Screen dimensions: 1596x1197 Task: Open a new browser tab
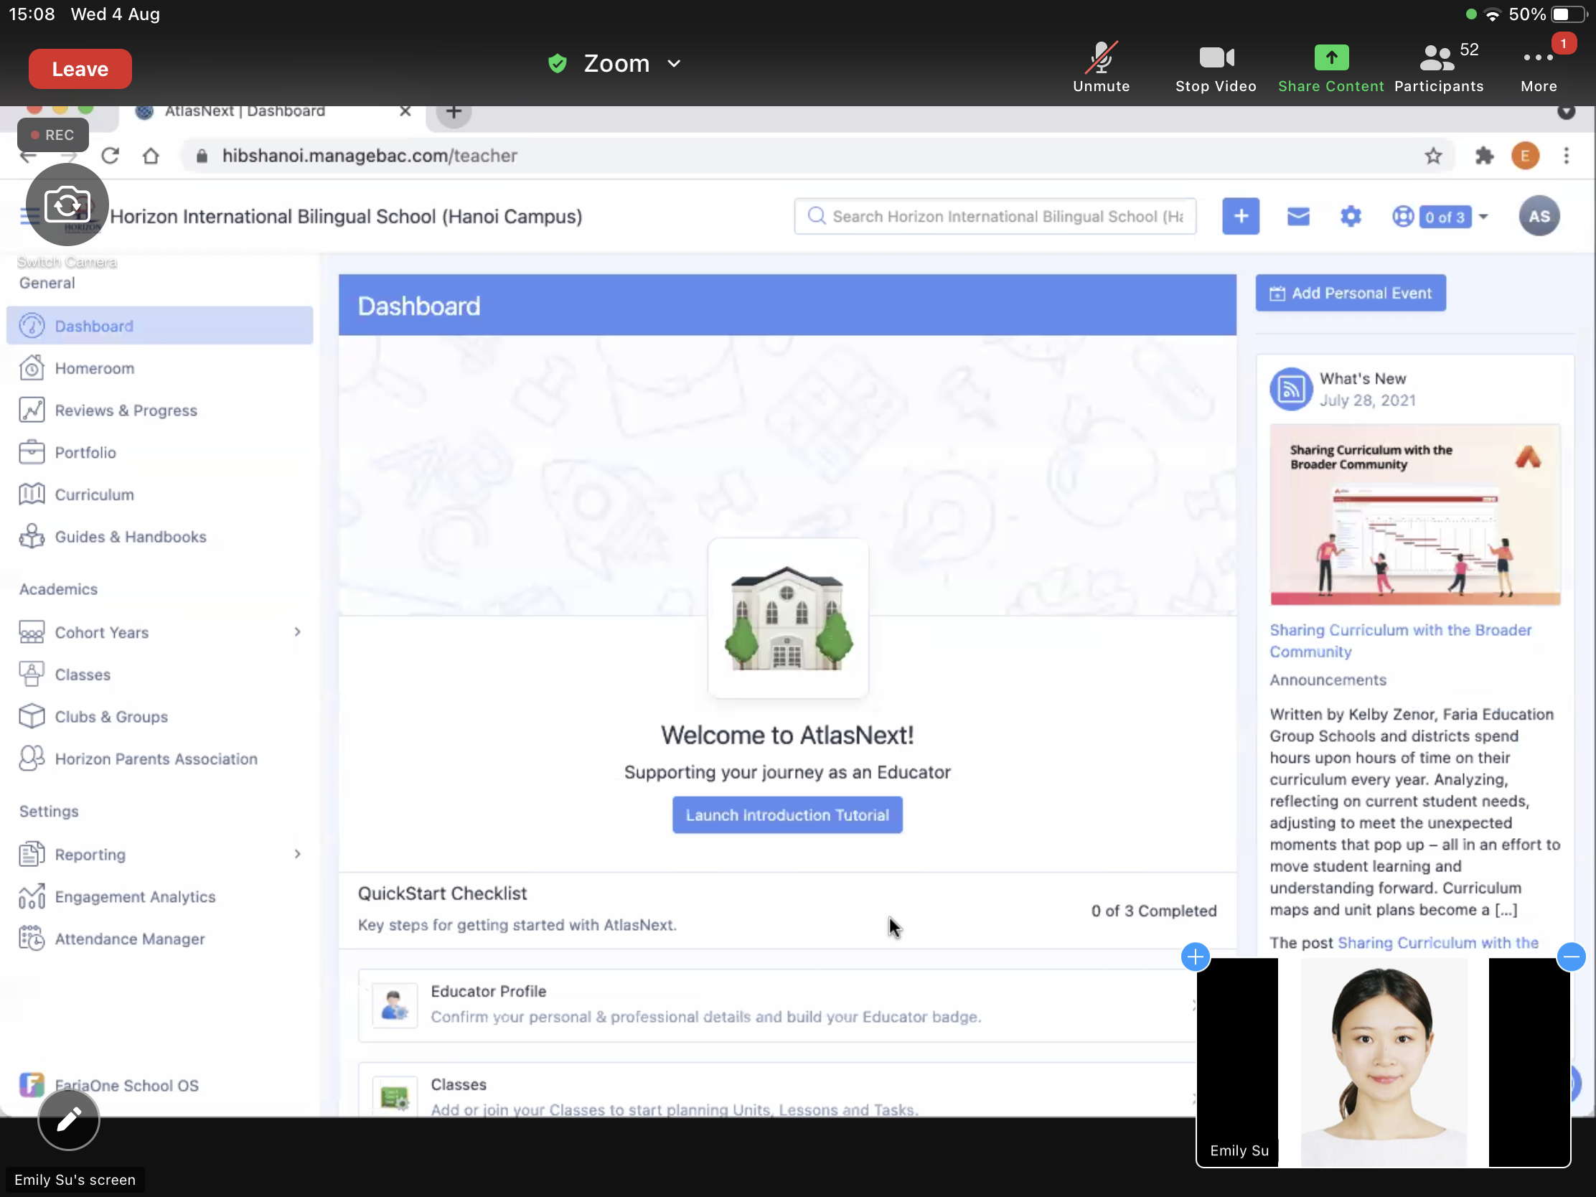(x=453, y=112)
